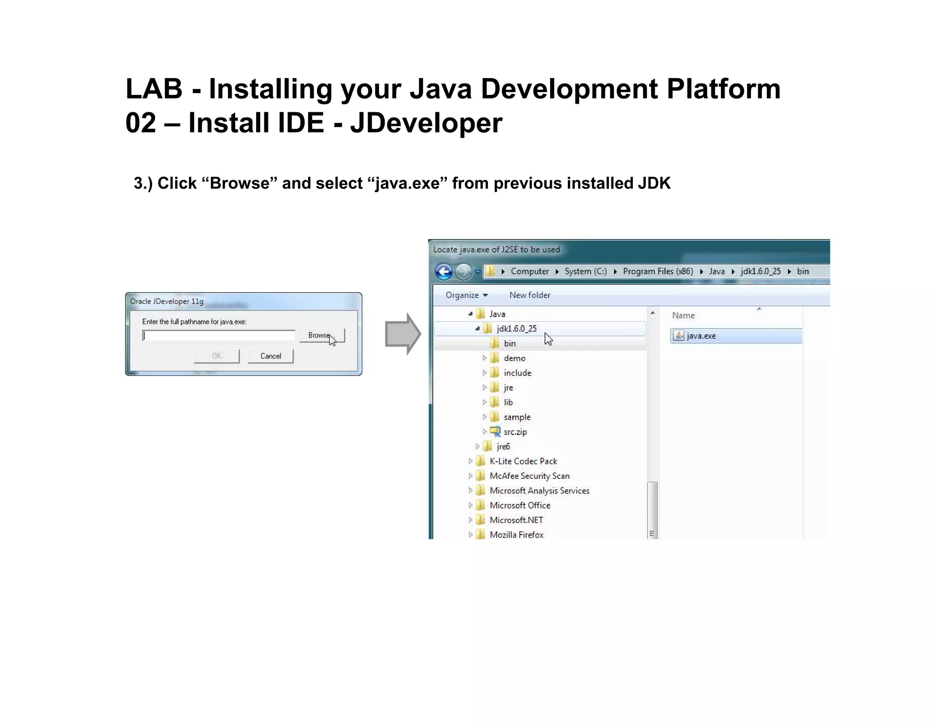Select src.zip in the tree
The width and height of the screenshot is (935, 722).
coord(515,431)
